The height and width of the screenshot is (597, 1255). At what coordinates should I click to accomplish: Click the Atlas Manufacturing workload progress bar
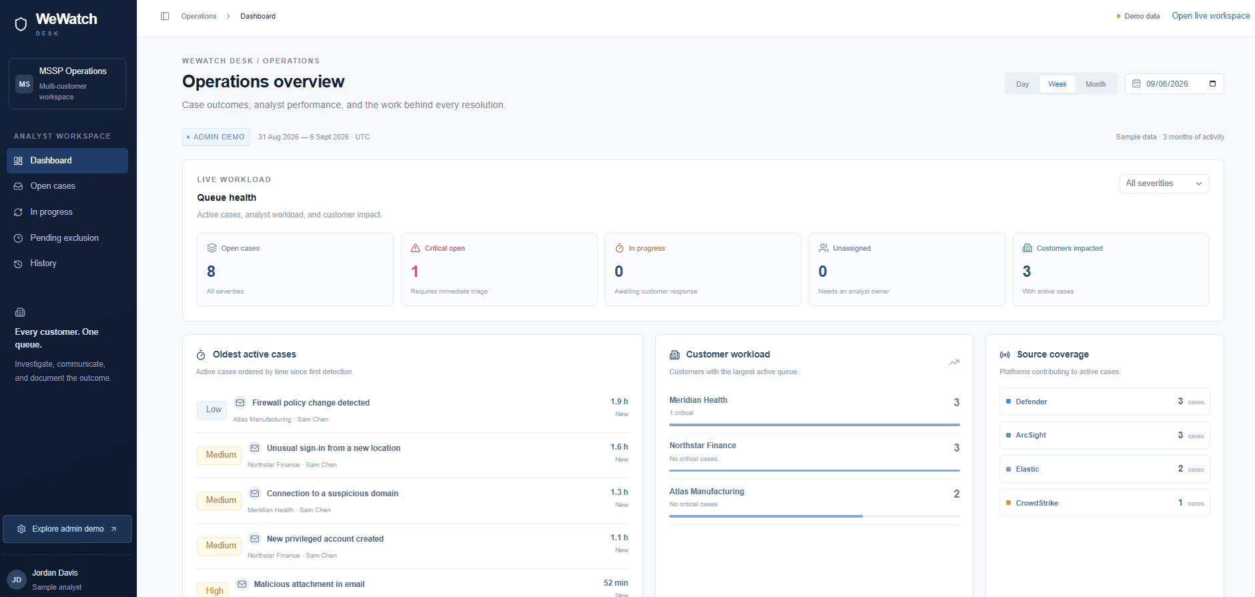pos(815,516)
